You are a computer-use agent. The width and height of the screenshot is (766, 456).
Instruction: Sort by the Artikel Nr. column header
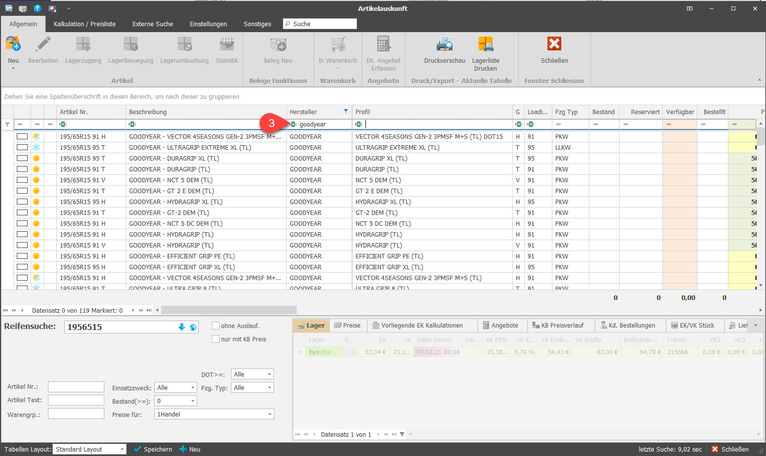click(x=91, y=112)
